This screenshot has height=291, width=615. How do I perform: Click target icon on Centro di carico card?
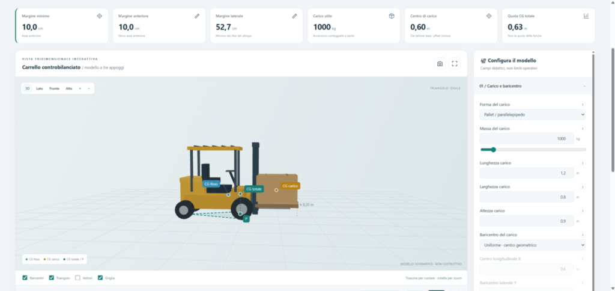[x=489, y=16]
